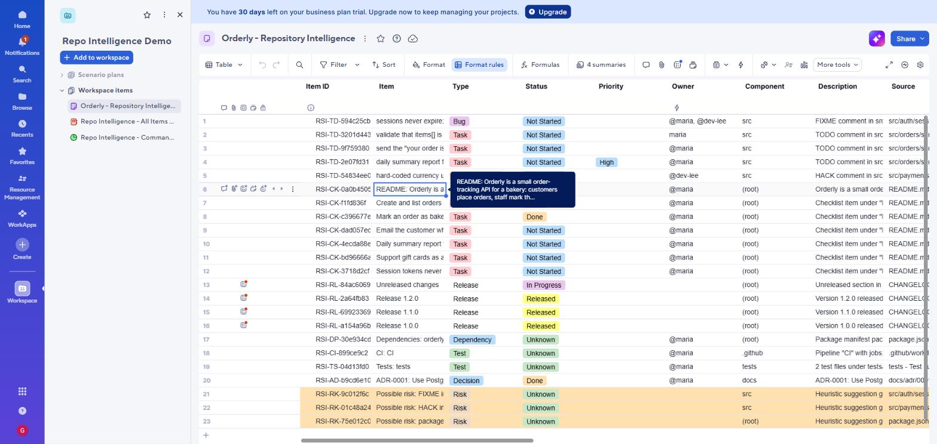Open the connectors plug dropdown arrow
This screenshot has width=937, height=444.
774,64
